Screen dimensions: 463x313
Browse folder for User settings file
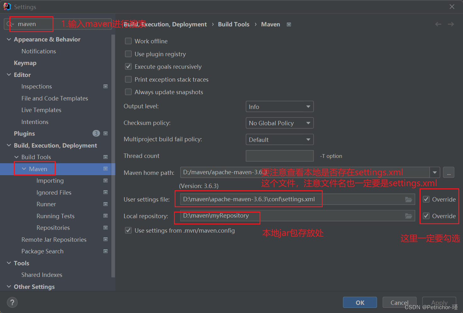(x=409, y=199)
